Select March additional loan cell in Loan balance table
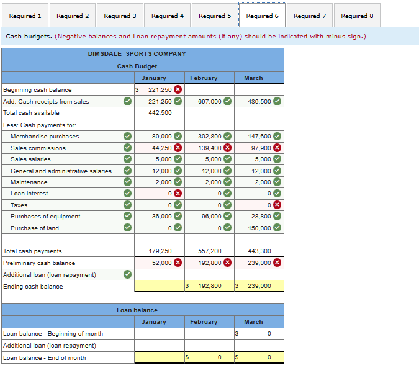Viewport: 419px width, 368px height. (x=259, y=346)
